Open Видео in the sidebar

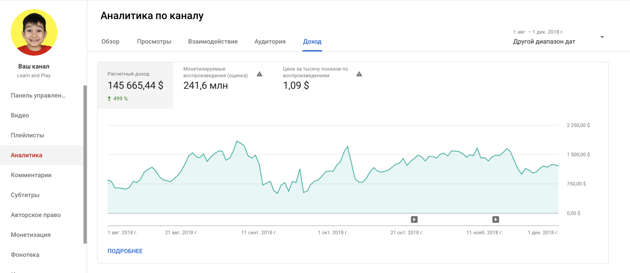click(x=20, y=115)
